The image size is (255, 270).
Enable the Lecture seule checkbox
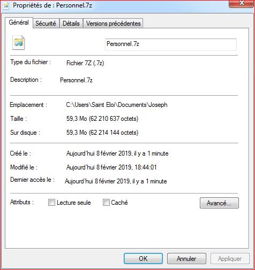tap(51, 203)
